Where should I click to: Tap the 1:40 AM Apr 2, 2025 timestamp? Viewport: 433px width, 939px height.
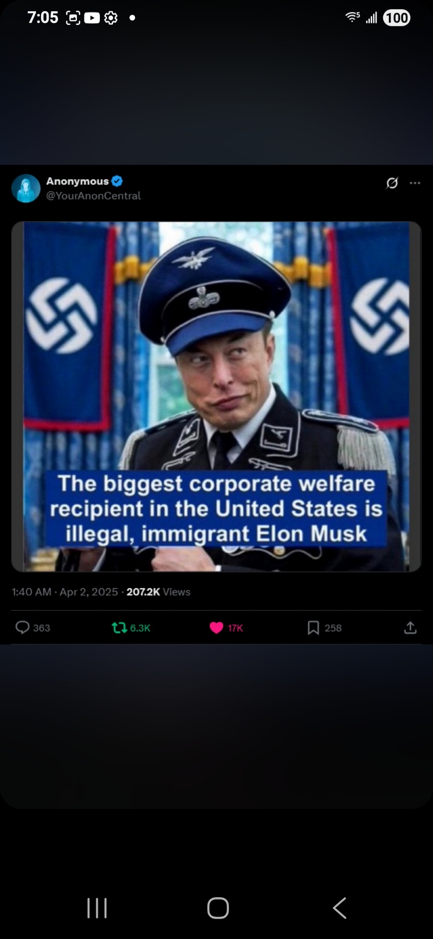click(x=65, y=592)
